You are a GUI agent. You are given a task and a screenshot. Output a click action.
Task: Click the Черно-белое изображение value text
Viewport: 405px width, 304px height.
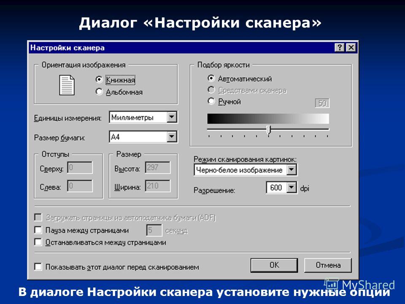click(239, 170)
